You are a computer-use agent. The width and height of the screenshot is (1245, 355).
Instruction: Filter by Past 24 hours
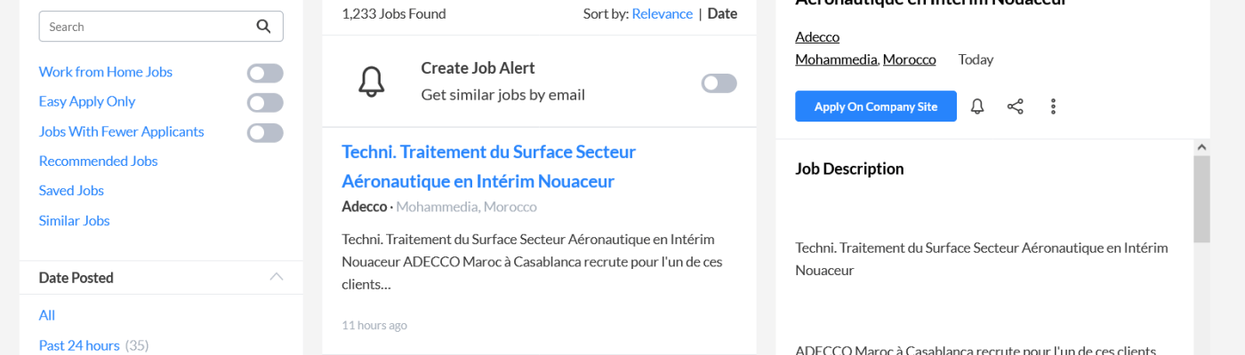pyautogui.click(x=79, y=345)
